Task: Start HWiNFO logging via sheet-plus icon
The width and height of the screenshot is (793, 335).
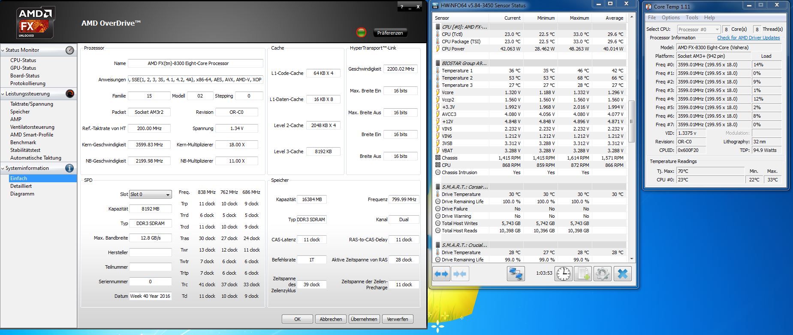Action: click(583, 274)
